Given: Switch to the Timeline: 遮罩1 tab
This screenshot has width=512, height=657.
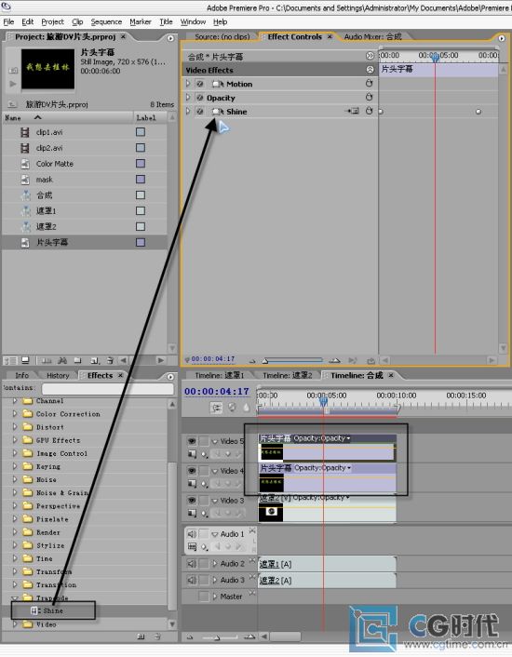Looking at the screenshot, I should coord(219,375).
